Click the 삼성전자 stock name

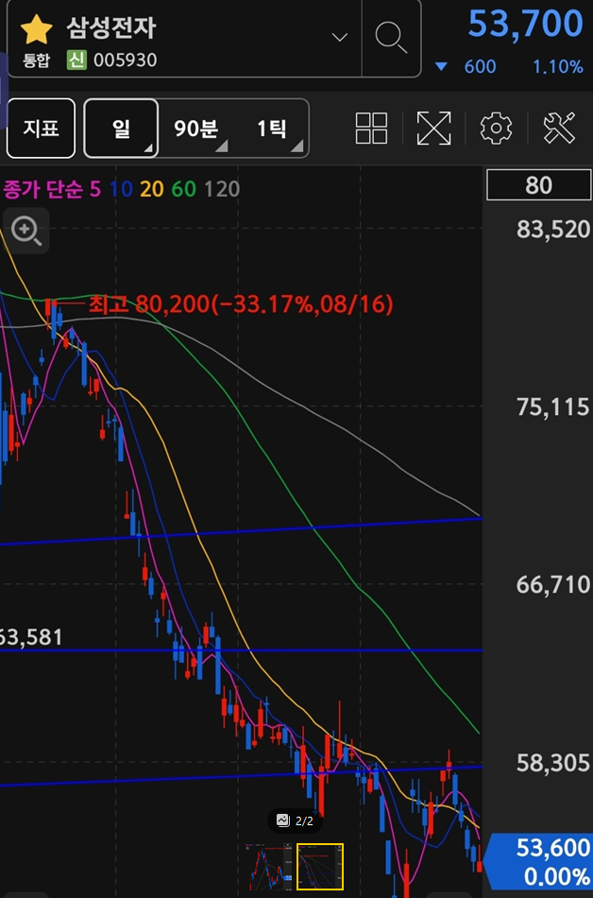coord(110,27)
